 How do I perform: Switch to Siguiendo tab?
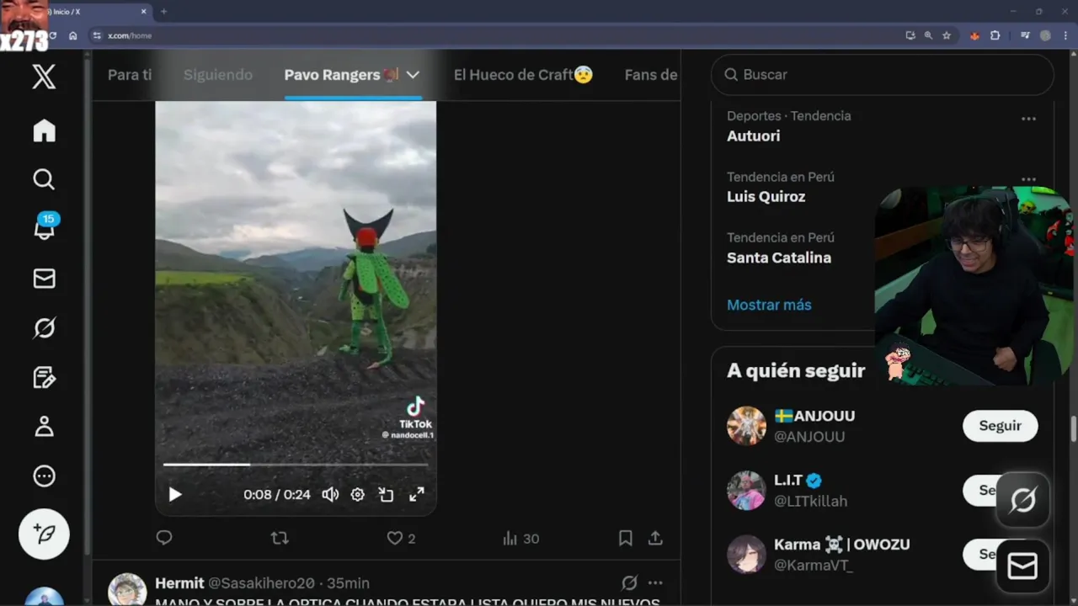(218, 75)
